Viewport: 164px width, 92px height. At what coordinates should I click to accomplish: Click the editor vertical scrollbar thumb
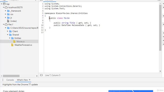click(160, 28)
